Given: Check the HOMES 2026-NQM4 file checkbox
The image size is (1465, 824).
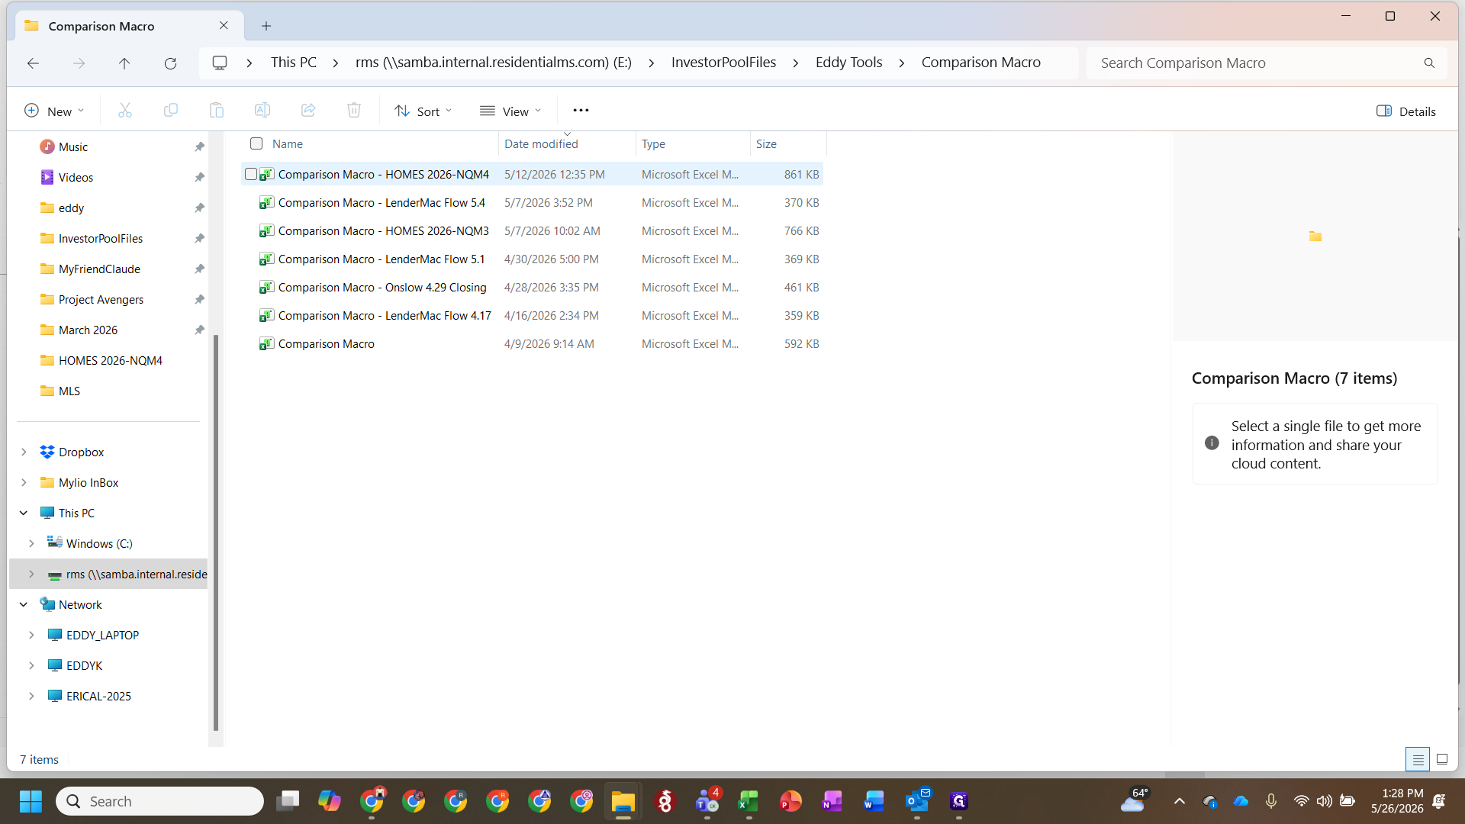Looking at the screenshot, I should tap(250, 174).
